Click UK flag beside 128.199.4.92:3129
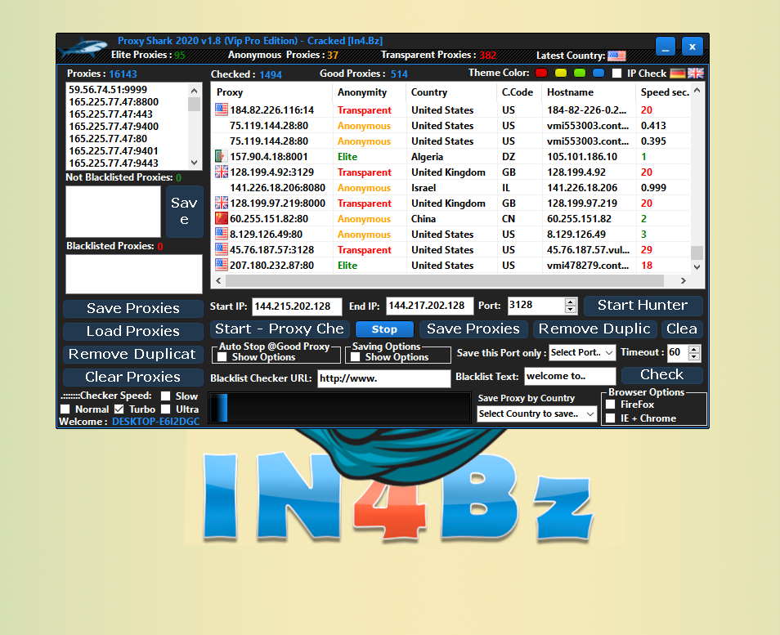This screenshot has width=780, height=635. pos(222,172)
